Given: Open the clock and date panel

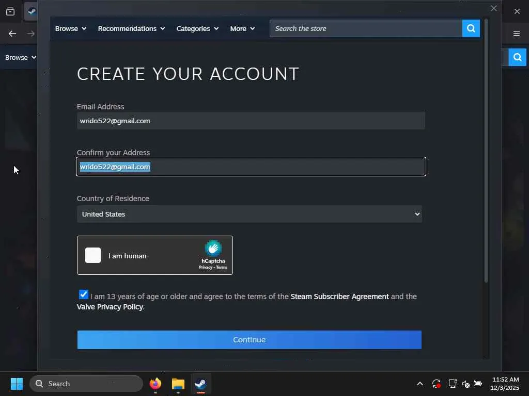Looking at the screenshot, I should (x=505, y=384).
